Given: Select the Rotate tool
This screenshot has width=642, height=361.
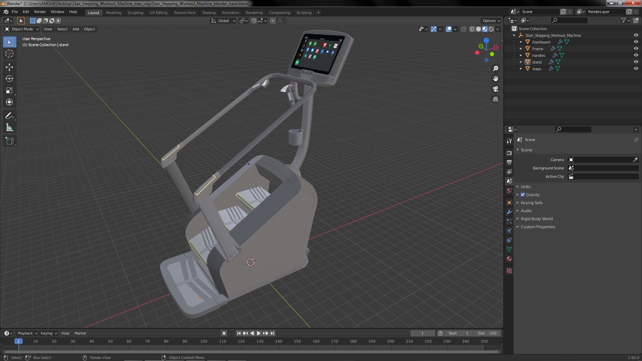Looking at the screenshot, I should point(9,79).
